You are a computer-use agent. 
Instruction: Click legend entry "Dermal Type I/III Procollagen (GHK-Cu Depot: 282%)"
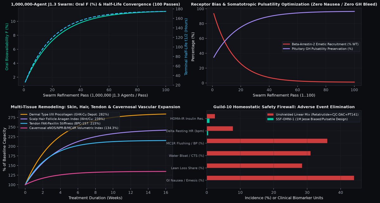(x=69, y=114)
